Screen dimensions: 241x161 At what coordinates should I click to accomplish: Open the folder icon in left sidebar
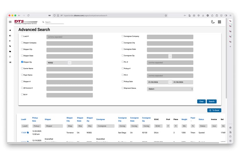[10, 51]
